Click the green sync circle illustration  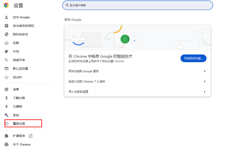point(125,39)
